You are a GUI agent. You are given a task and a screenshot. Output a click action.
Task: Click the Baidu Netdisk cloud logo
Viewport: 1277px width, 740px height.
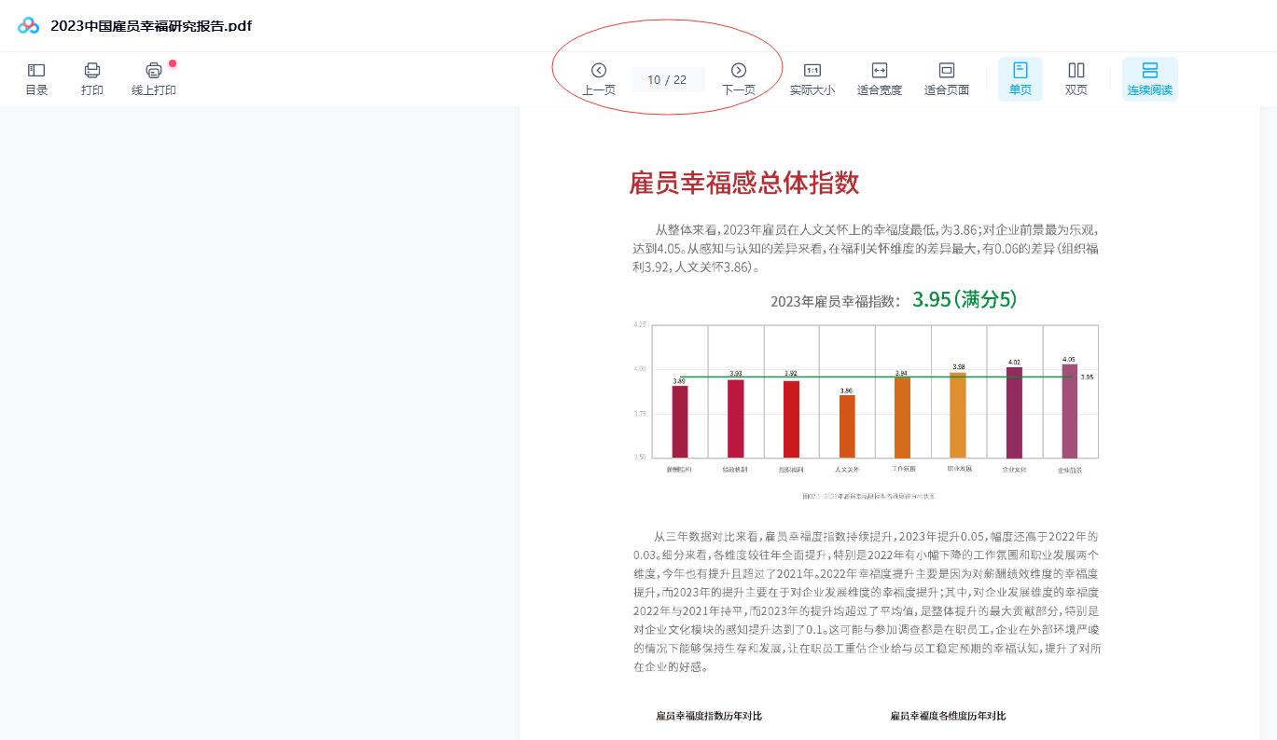click(29, 26)
